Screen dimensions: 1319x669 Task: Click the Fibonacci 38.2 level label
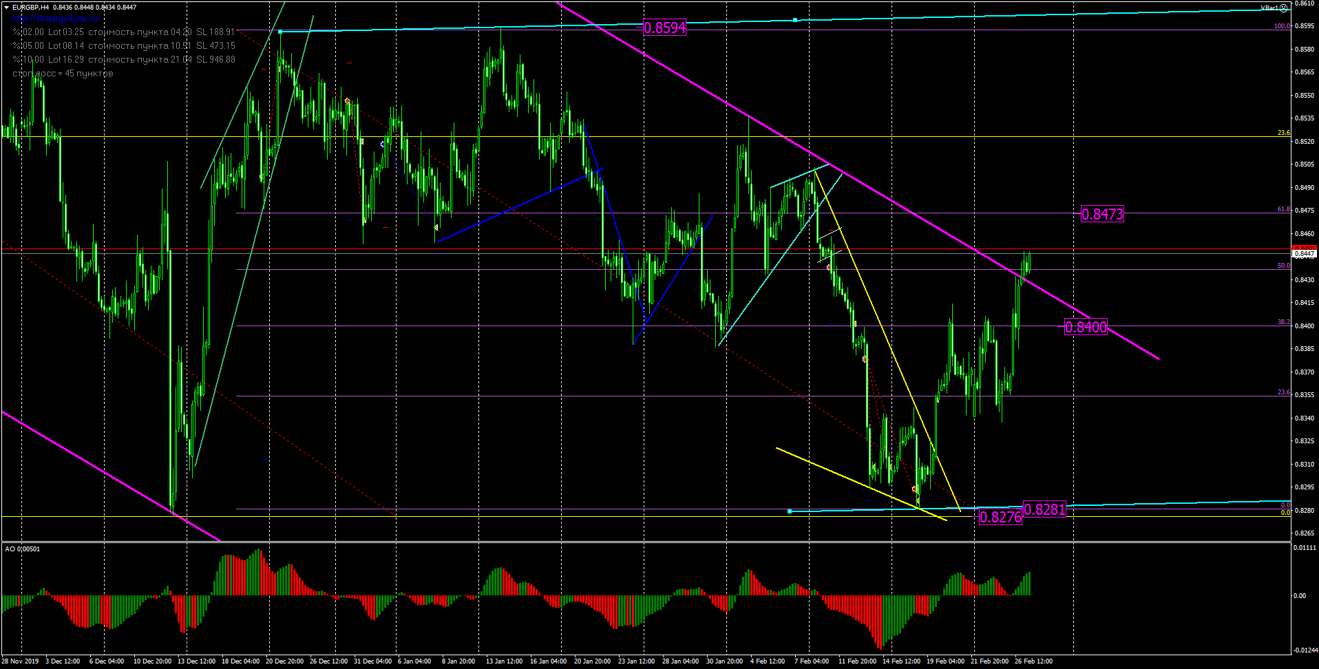point(1283,322)
